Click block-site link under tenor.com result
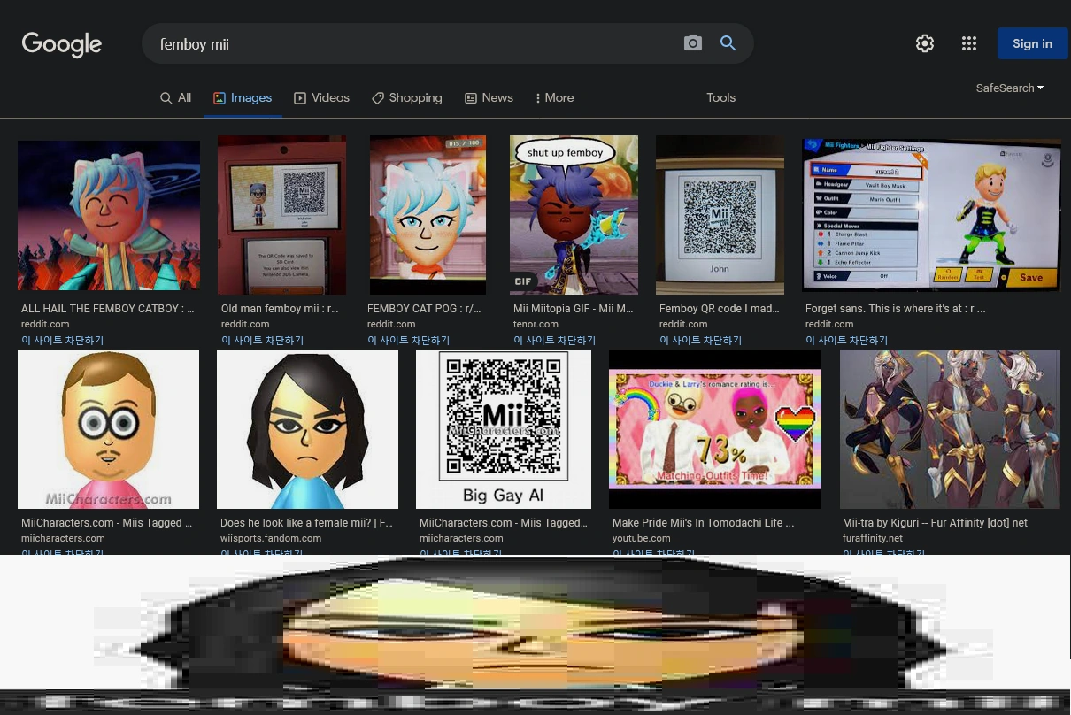1071x715 pixels. pos(554,340)
